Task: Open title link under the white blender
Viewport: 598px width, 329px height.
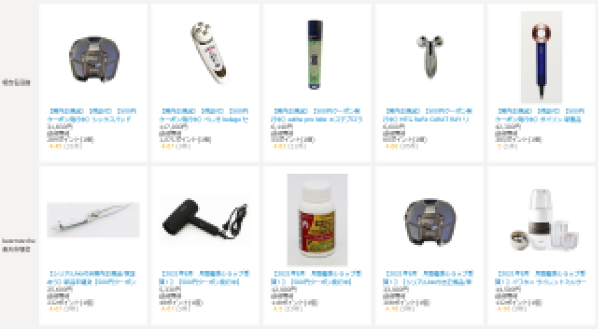Action: tap(540, 278)
